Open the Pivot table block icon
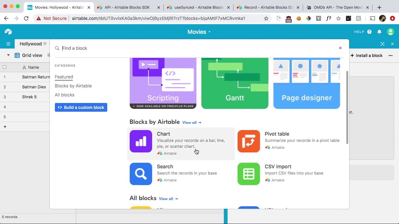The height and width of the screenshot is (224, 399). pos(249,141)
